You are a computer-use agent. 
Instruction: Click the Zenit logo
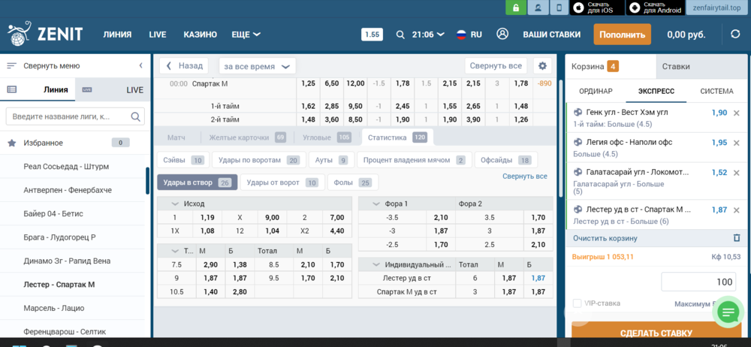(45, 34)
